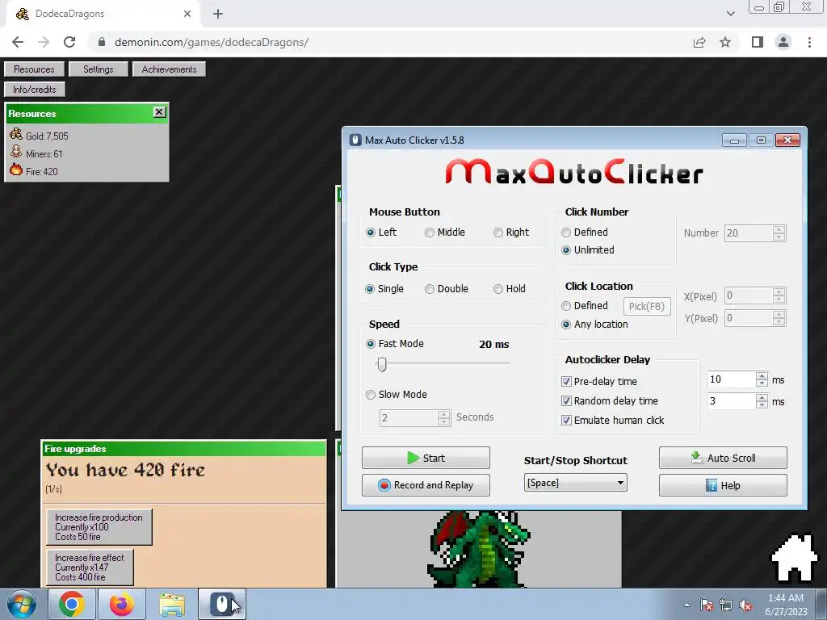Open File Explorer from taskbar

click(172, 605)
